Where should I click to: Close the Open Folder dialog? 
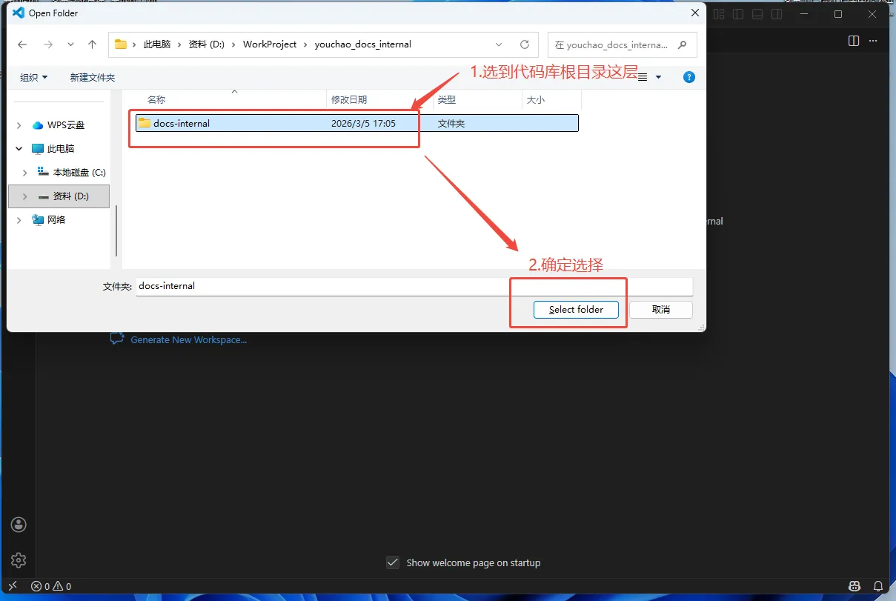point(694,13)
